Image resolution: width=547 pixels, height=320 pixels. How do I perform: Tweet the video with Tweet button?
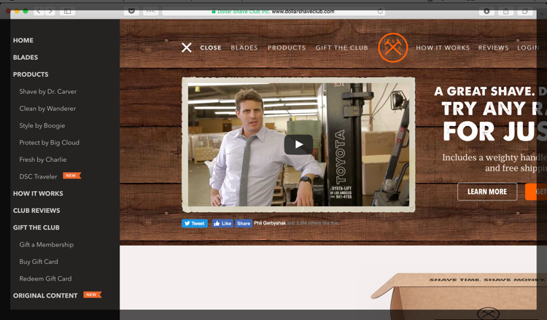(x=195, y=224)
